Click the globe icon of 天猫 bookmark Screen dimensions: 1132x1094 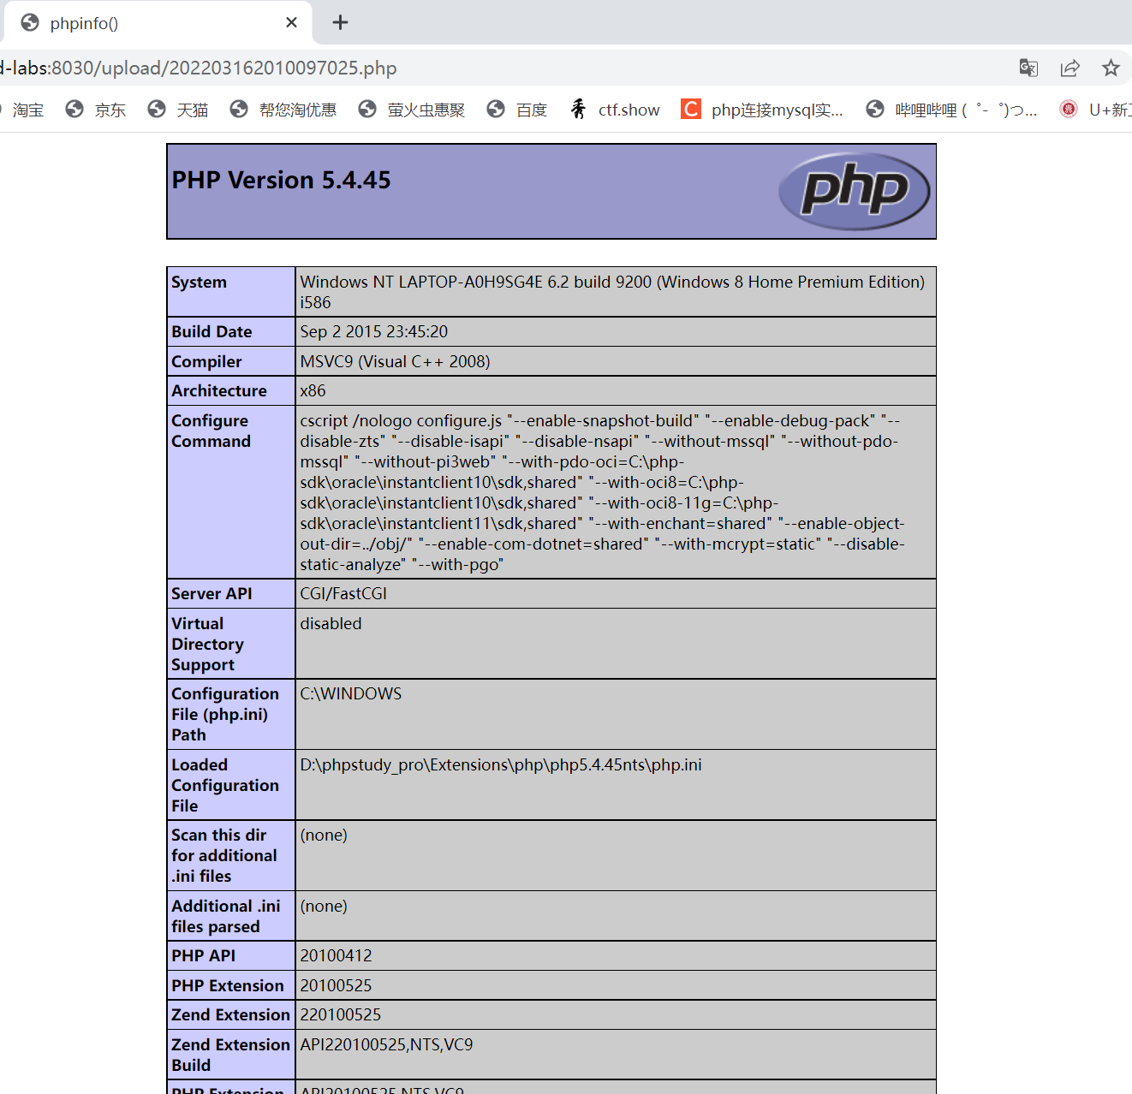click(x=157, y=109)
